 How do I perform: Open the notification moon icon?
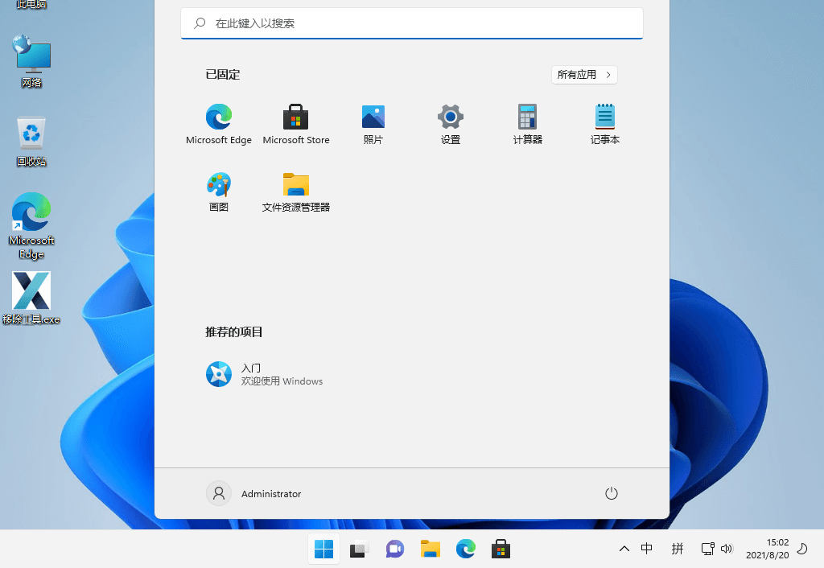click(x=802, y=549)
